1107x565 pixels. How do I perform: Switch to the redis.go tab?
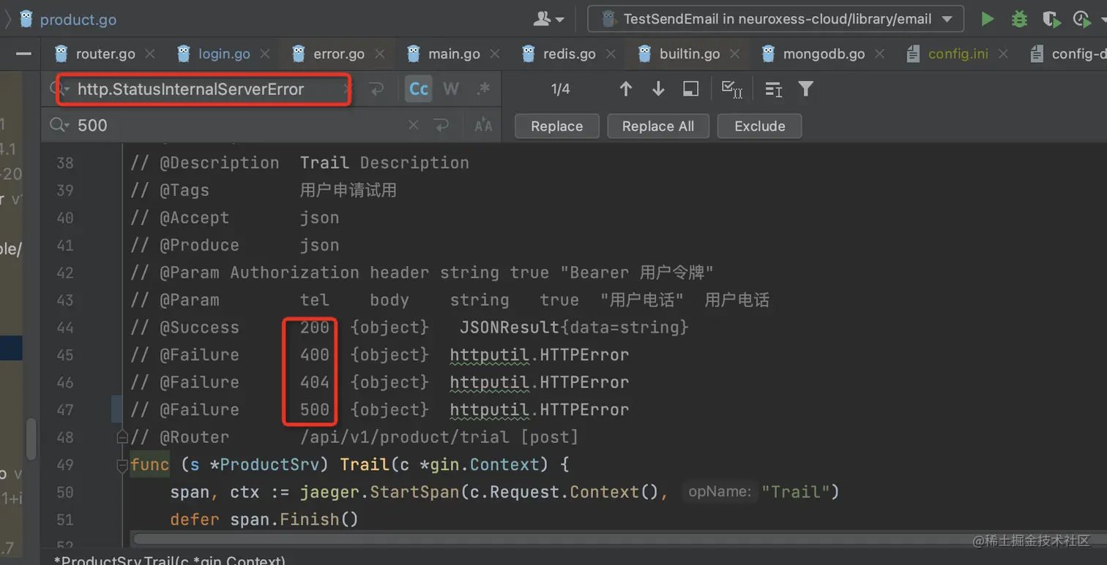coord(570,54)
